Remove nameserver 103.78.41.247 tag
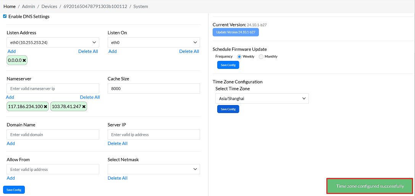Viewport: 415px width, 196px height. click(84, 107)
